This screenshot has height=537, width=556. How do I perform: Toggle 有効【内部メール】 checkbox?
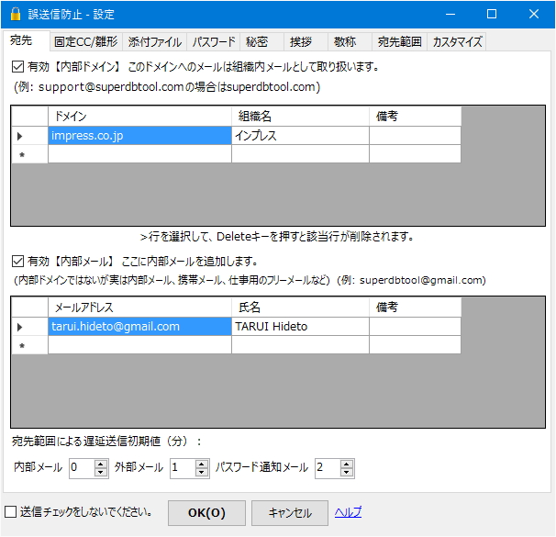pyautogui.click(x=17, y=262)
